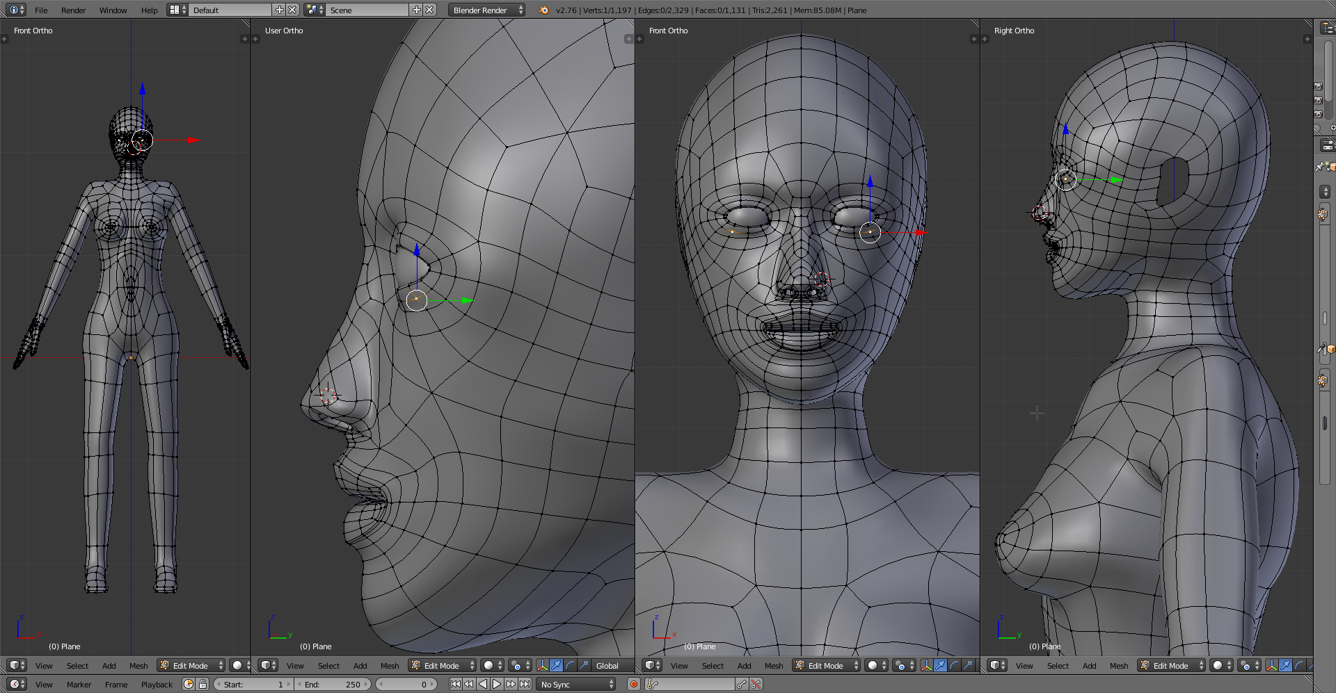Open the Blender Render engine dropdown
This screenshot has width=1336, height=693.
coord(487,10)
